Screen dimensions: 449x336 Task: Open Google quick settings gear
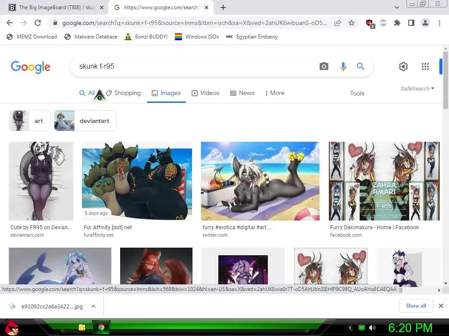[403, 66]
